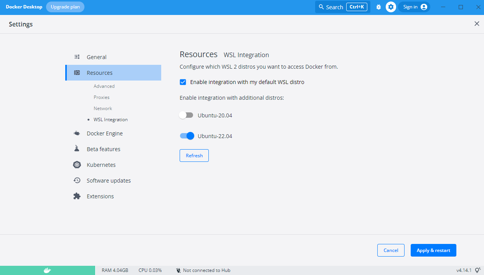
Task: Click the Docker whale icon in status bar
Action: [x=47, y=270]
